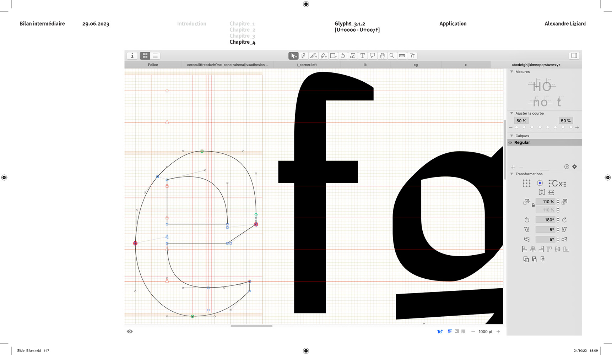Screen dimensions: 612x355
Task: Toggle the preview eye icon
Action: [130, 332]
